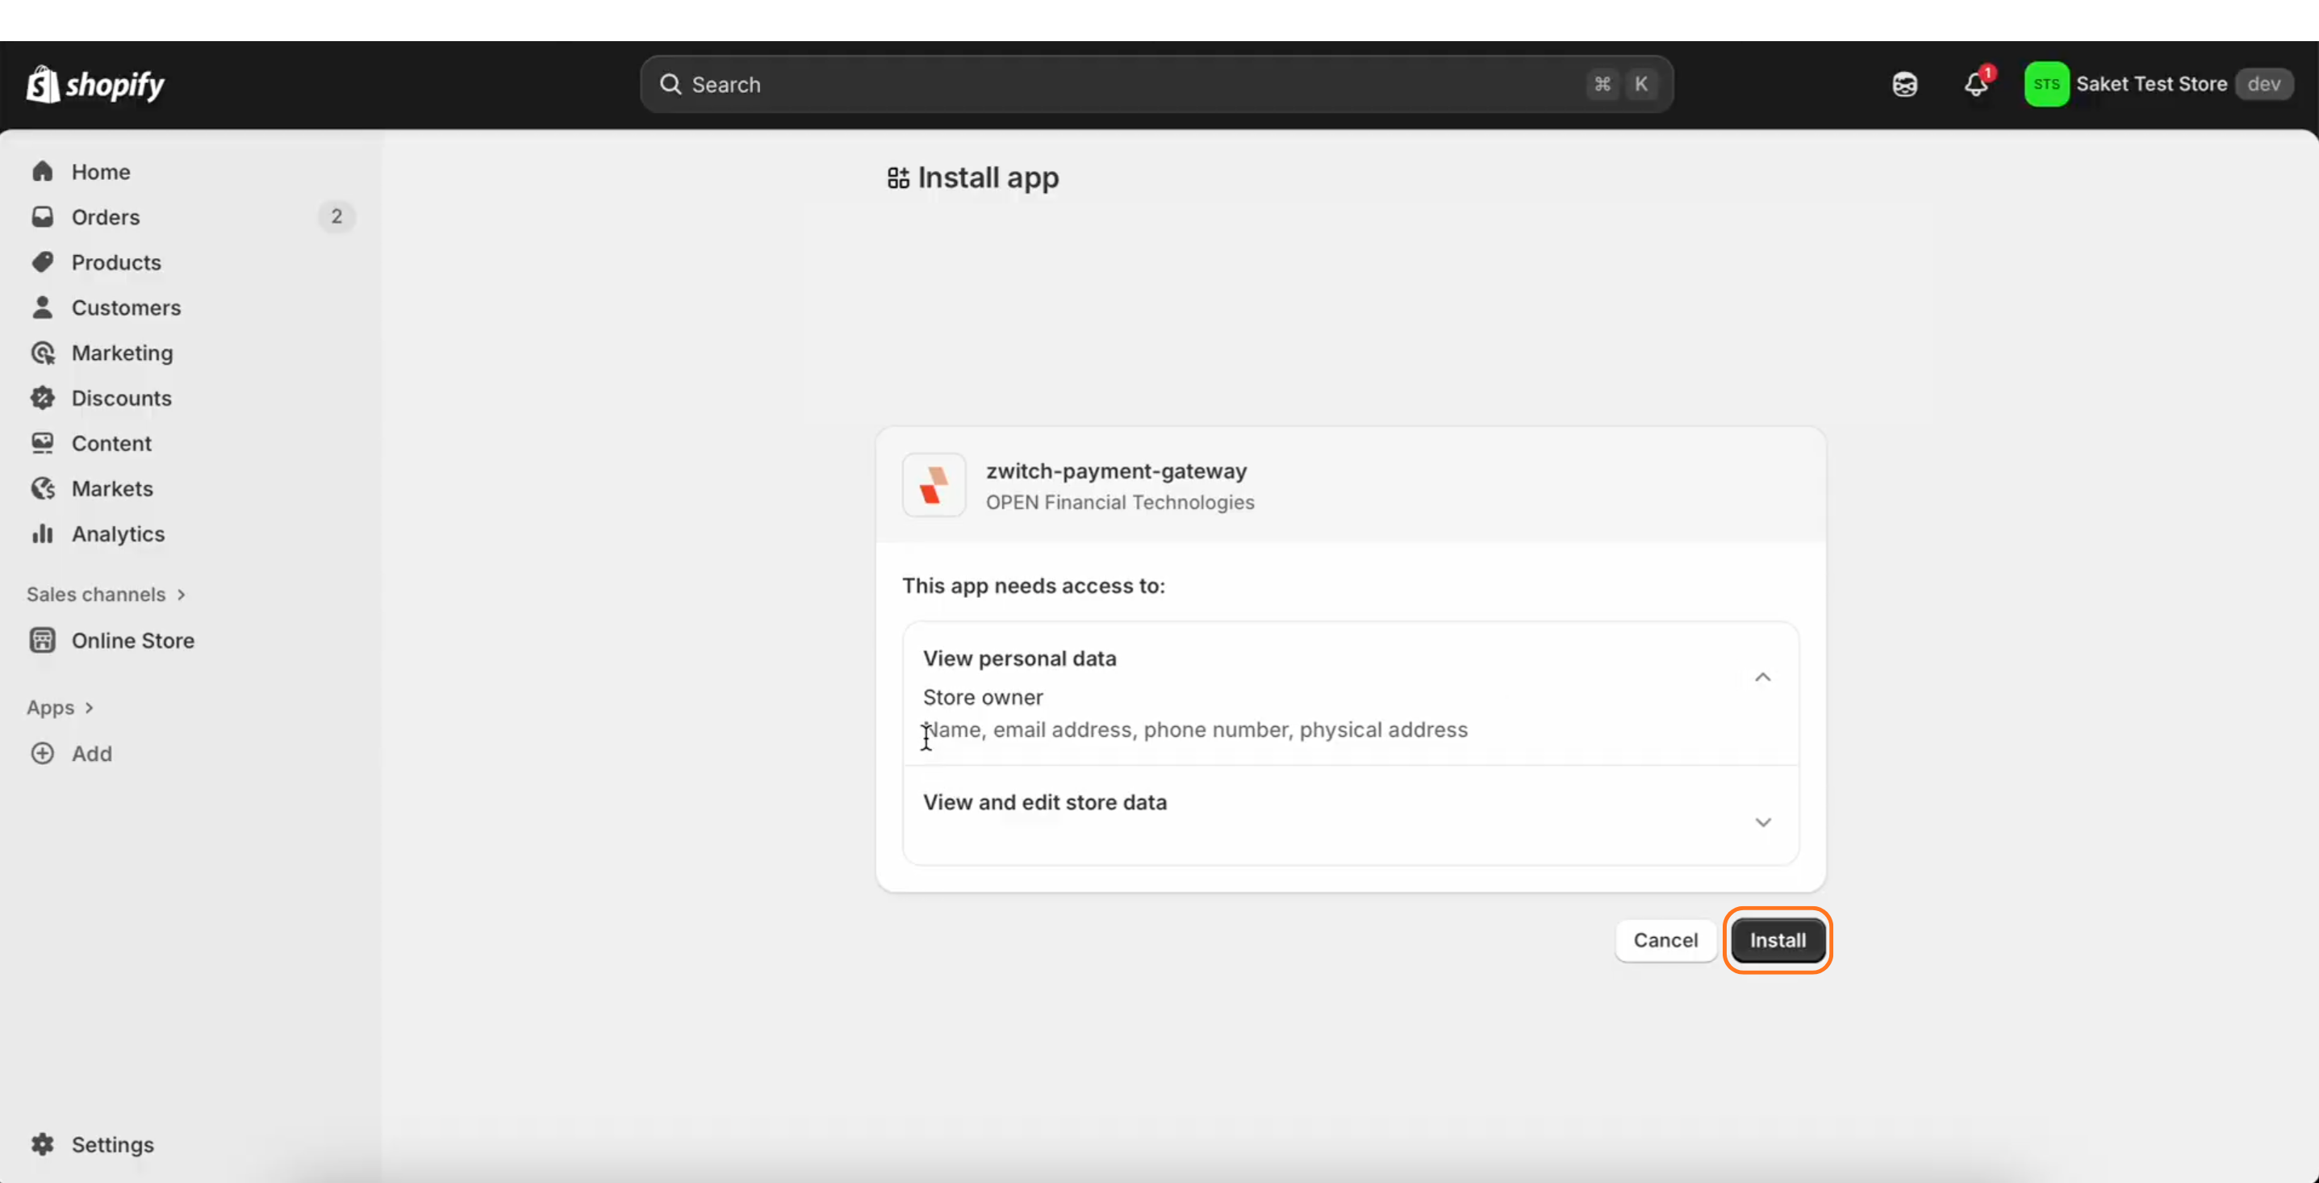The width and height of the screenshot is (2319, 1183).
Task: Open the Products page
Action: click(116, 262)
